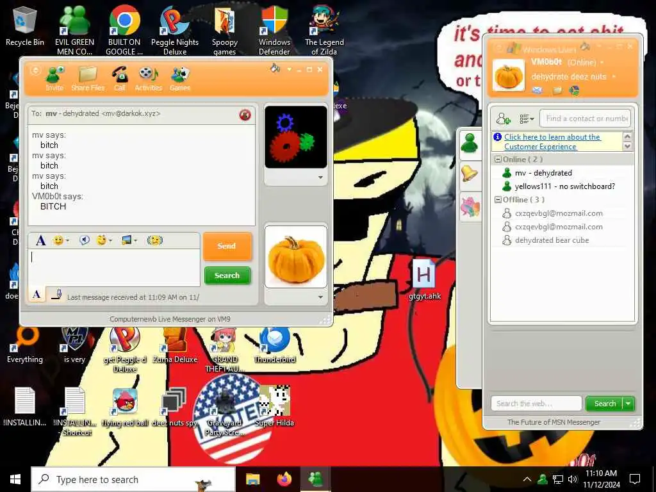Start a Call from the chat toolbar
This screenshot has width=656, height=492.
[x=120, y=78]
